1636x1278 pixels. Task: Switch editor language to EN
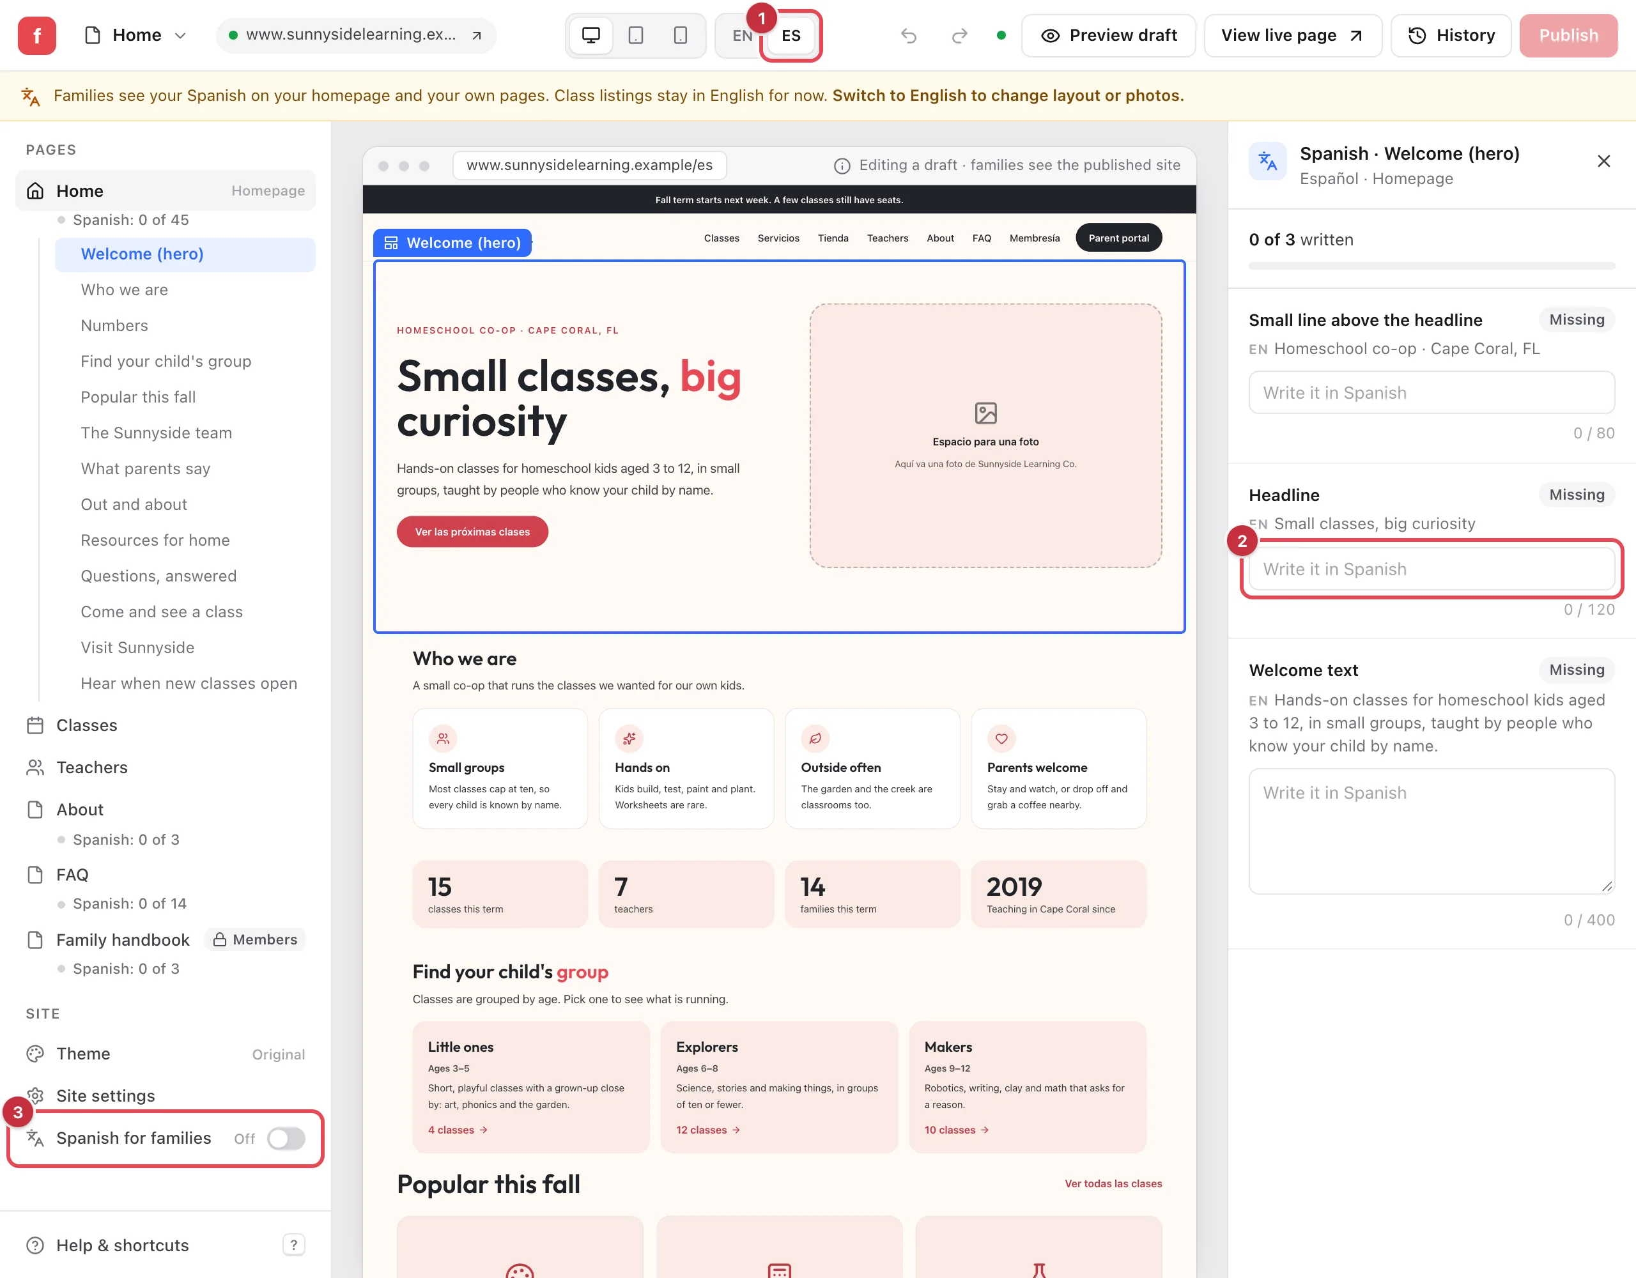coord(743,35)
